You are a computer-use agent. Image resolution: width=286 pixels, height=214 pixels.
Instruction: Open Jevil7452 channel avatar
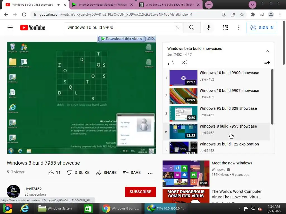[x=13, y=191]
